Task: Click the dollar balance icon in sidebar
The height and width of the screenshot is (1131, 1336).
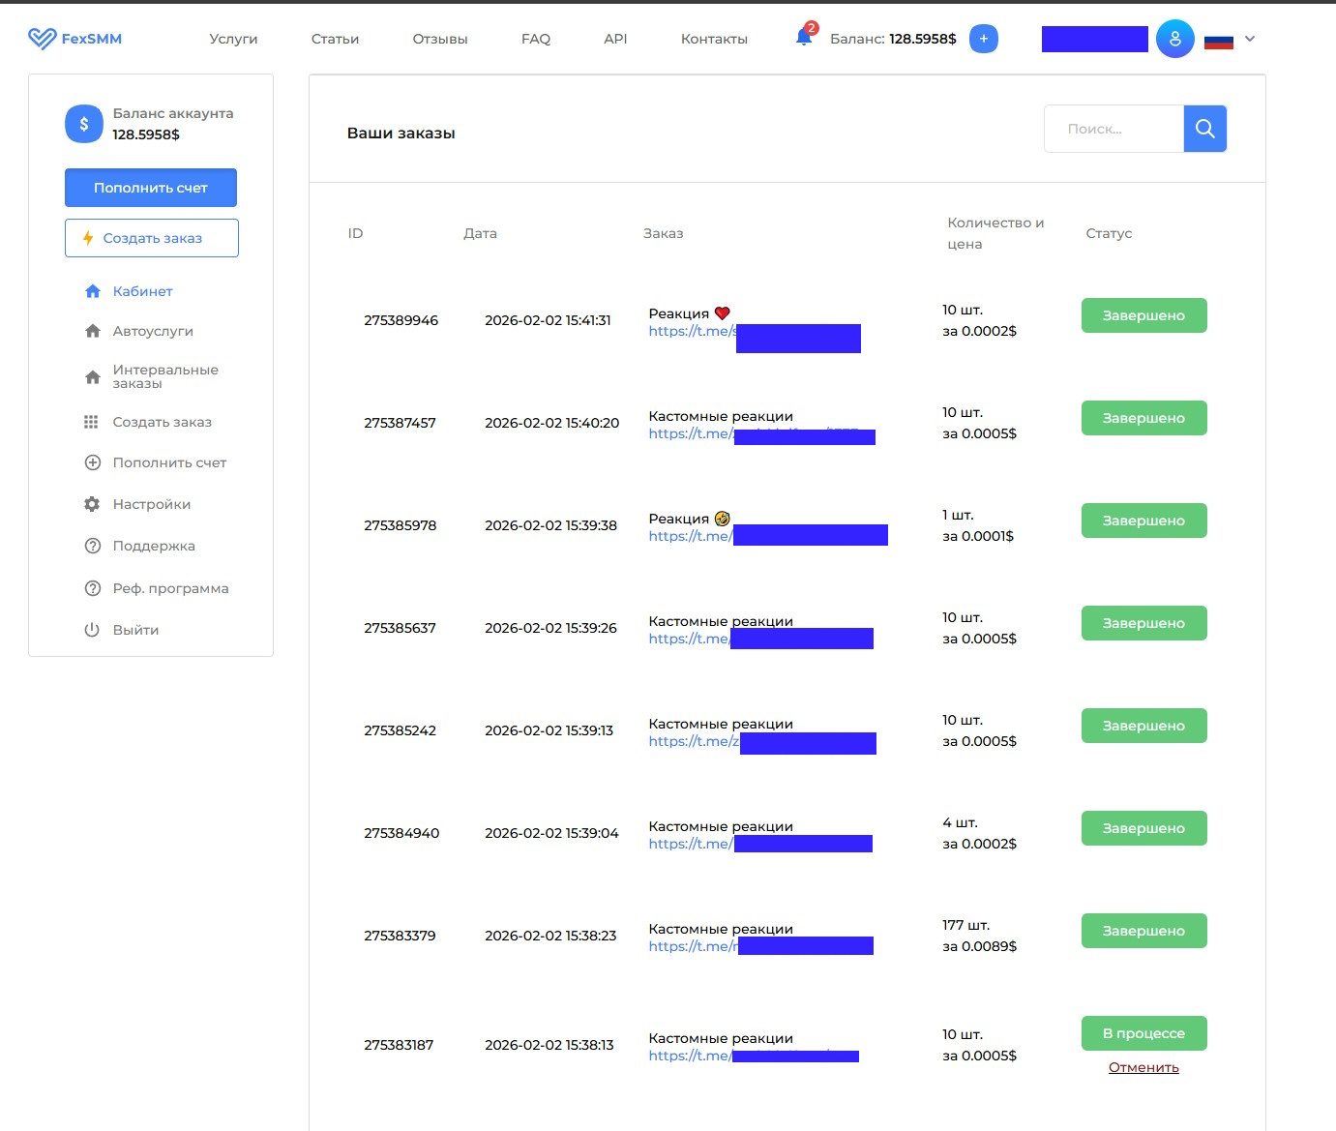Action: coord(84,124)
